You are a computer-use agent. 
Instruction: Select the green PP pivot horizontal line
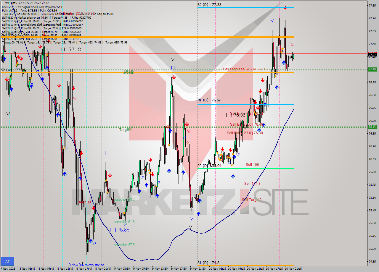click(x=245, y=169)
